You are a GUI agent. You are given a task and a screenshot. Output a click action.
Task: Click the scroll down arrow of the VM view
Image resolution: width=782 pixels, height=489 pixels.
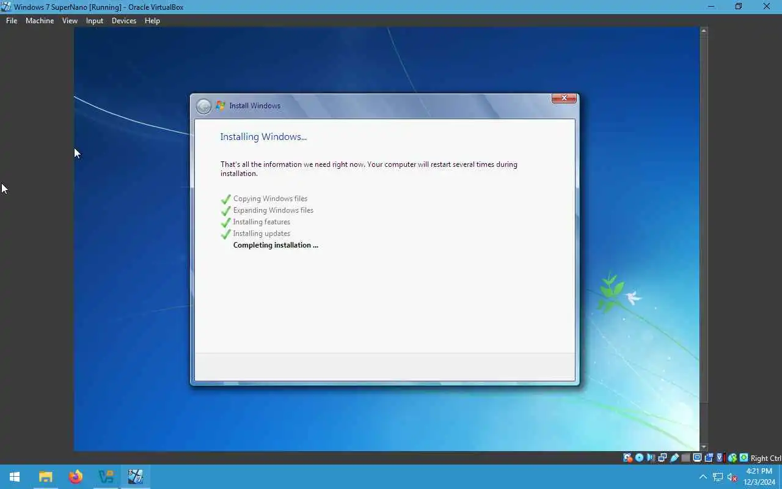click(x=704, y=447)
